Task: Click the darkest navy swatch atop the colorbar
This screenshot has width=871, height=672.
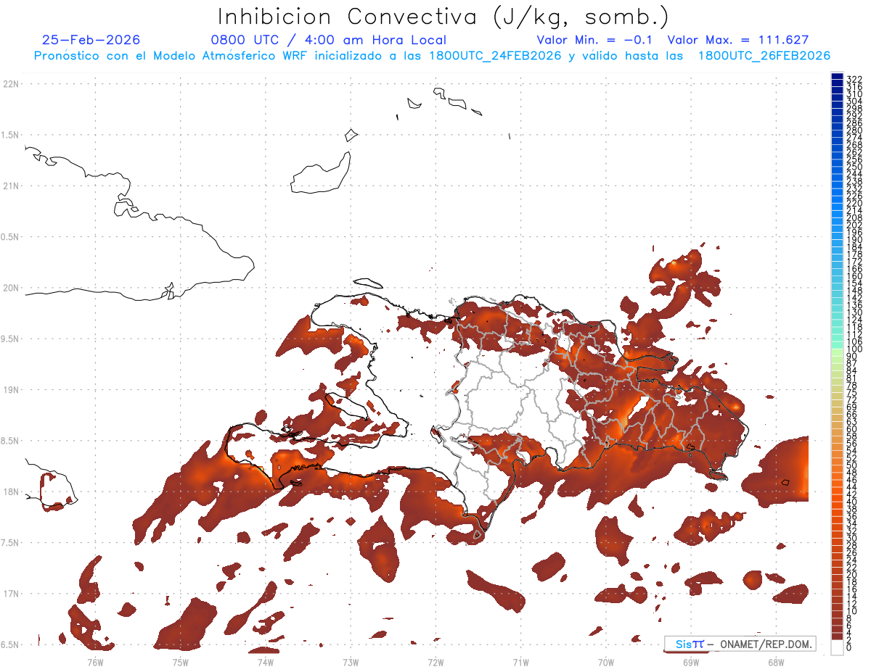Action: [837, 76]
